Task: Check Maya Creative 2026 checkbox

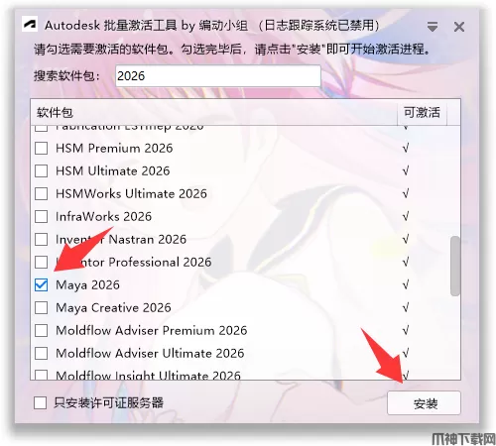Action: tap(41, 308)
